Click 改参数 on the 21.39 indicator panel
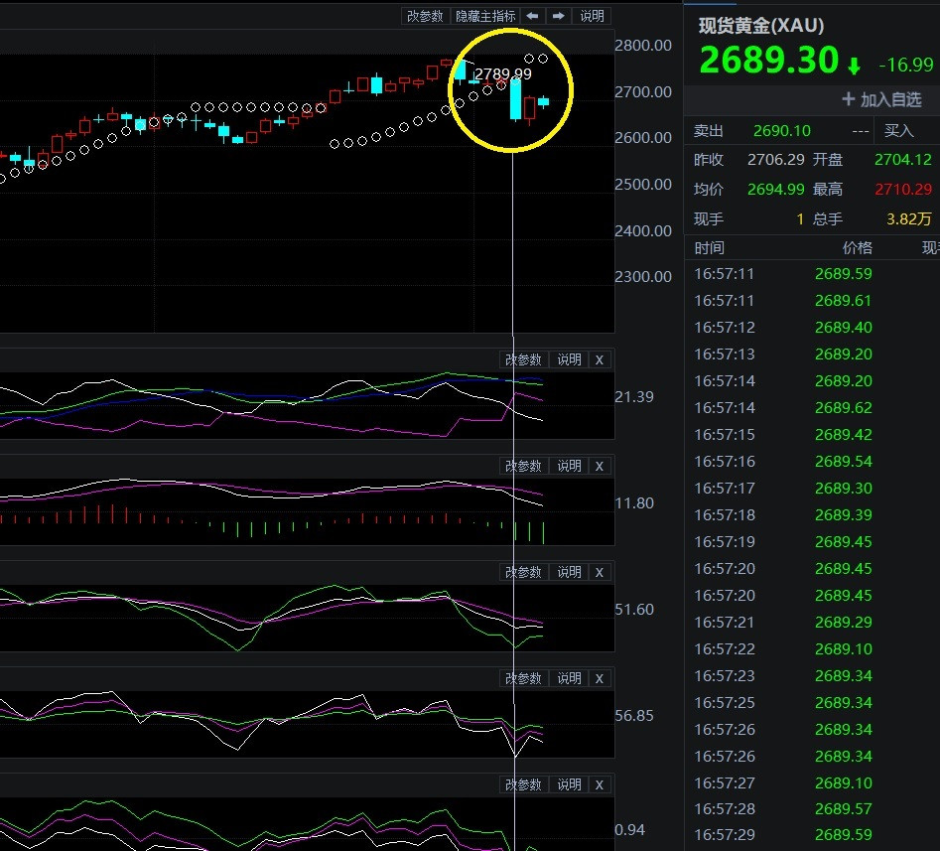The width and height of the screenshot is (940, 851). (523, 359)
